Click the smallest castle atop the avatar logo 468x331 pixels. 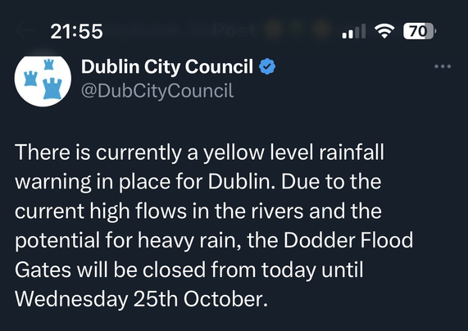(48, 64)
